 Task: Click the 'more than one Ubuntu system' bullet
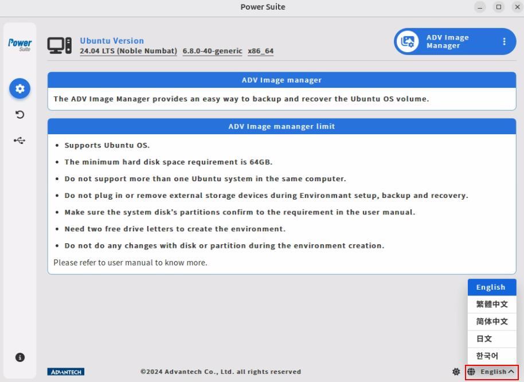205,179
